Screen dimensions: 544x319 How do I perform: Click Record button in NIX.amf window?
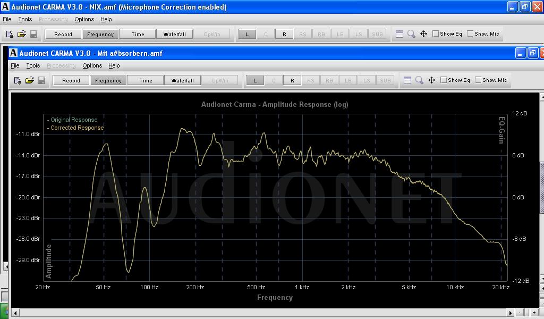click(x=63, y=34)
